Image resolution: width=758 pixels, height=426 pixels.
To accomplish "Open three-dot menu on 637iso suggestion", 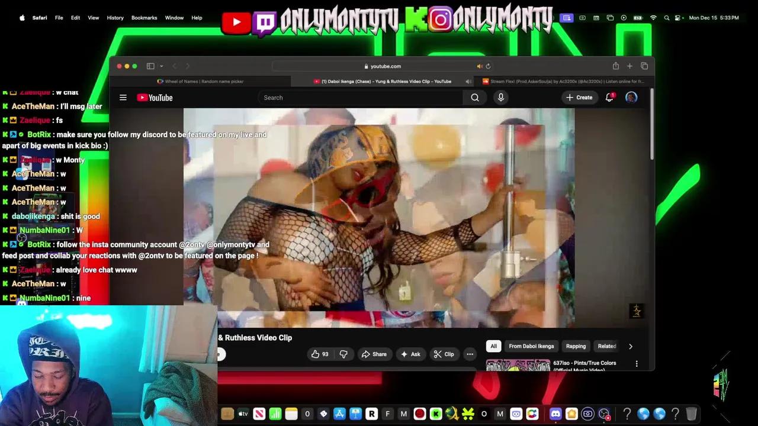I will [637, 364].
